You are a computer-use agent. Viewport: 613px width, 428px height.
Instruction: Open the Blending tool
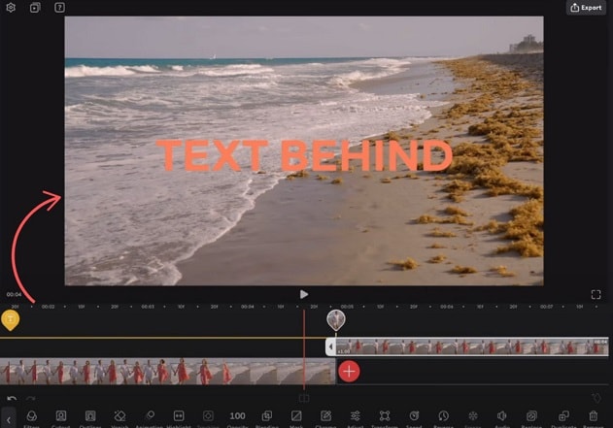click(x=267, y=418)
